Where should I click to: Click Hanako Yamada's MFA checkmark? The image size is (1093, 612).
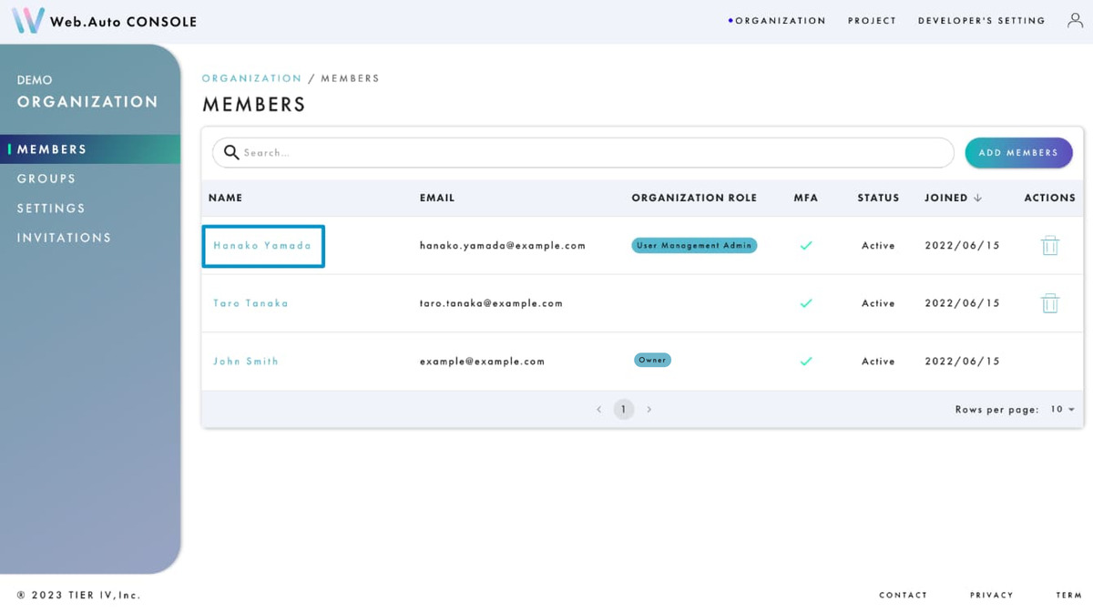click(806, 245)
